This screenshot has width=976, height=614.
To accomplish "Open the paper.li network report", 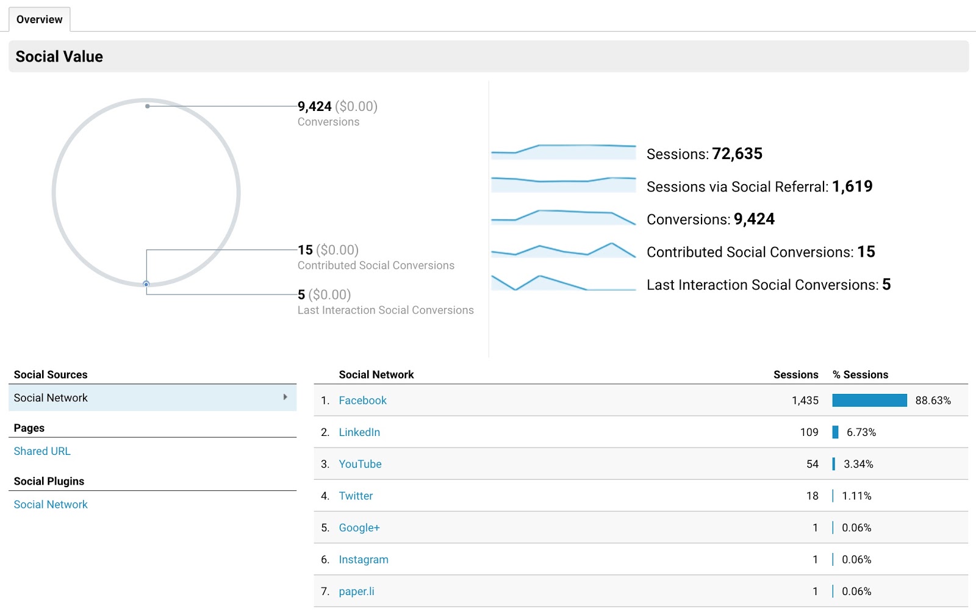I will (356, 591).
